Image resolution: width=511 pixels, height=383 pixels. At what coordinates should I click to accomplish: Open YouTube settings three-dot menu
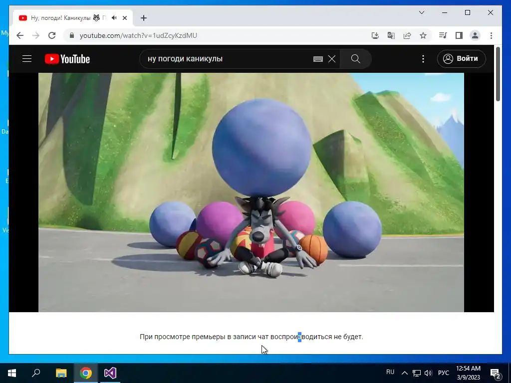click(423, 59)
